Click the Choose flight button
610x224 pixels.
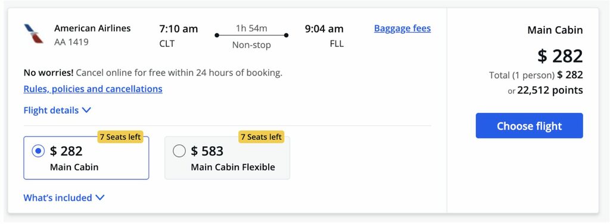click(x=529, y=126)
